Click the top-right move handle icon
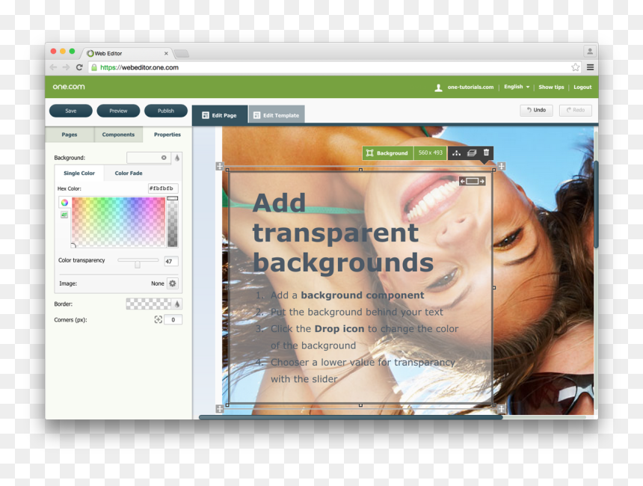 pos(501,166)
